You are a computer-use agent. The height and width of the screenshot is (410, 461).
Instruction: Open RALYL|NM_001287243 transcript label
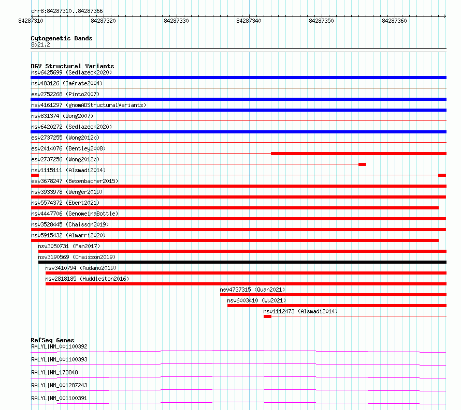59,385
